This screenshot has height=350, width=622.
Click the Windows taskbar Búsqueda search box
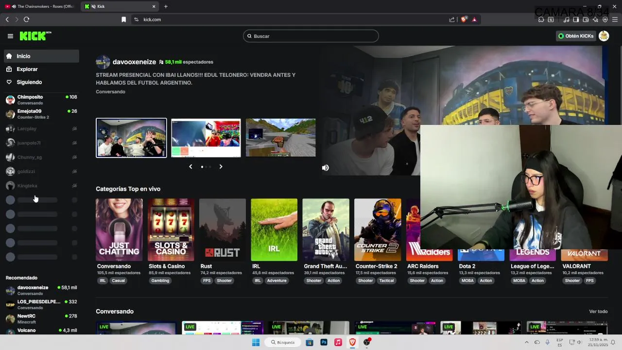[282, 342]
